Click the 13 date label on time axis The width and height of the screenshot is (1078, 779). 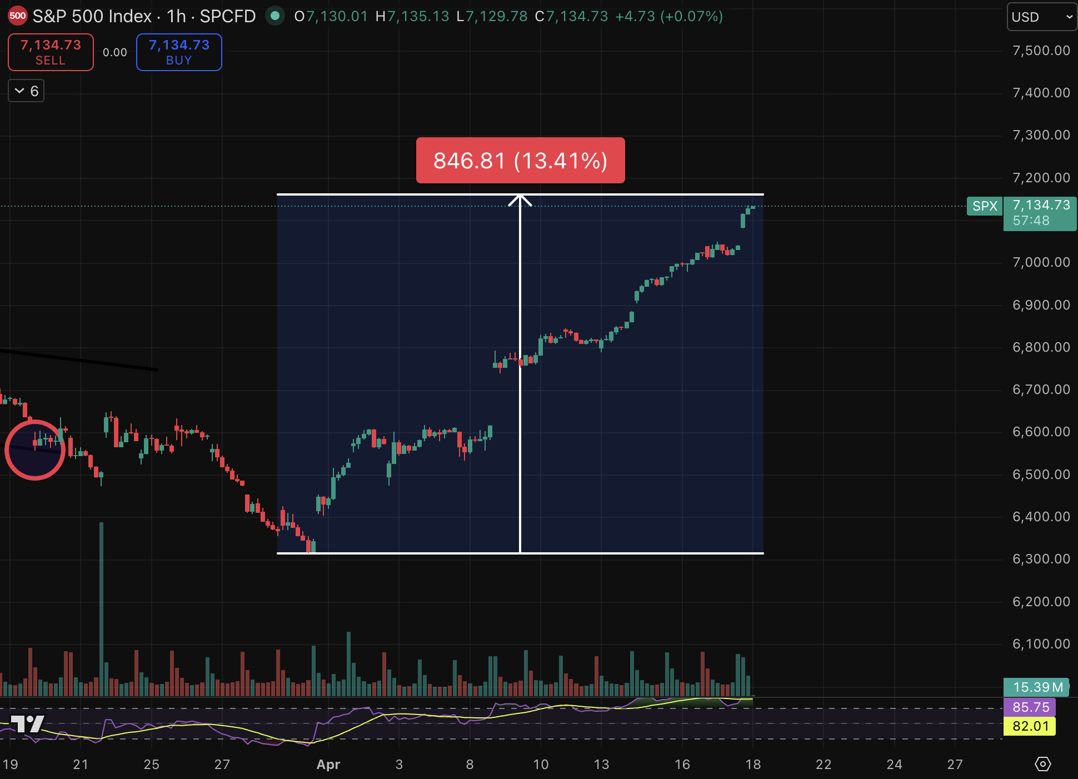point(601,765)
